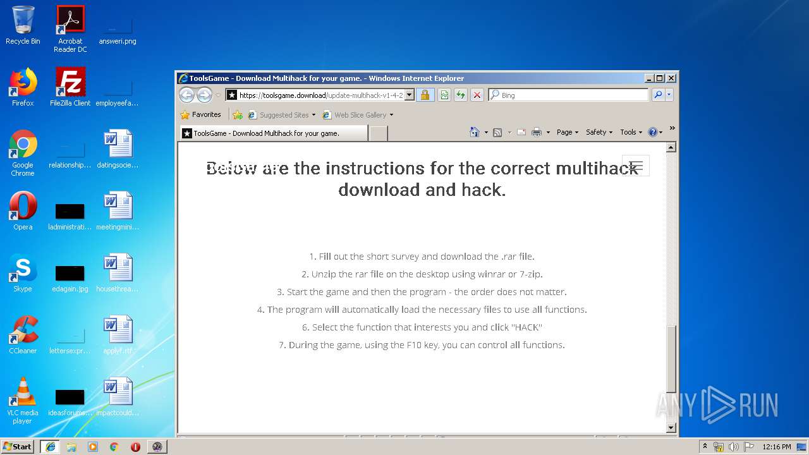This screenshot has height=455, width=809.
Task: Show hidden system tray icons arrow
Action: click(x=705, y=447)
